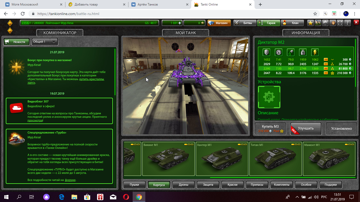
Task: Switch to the Подарки gifts tab
Action: click(x=330, y=185)
